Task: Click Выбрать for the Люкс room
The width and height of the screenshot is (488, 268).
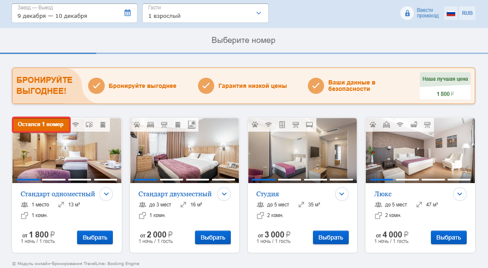Action: [448, 237]
